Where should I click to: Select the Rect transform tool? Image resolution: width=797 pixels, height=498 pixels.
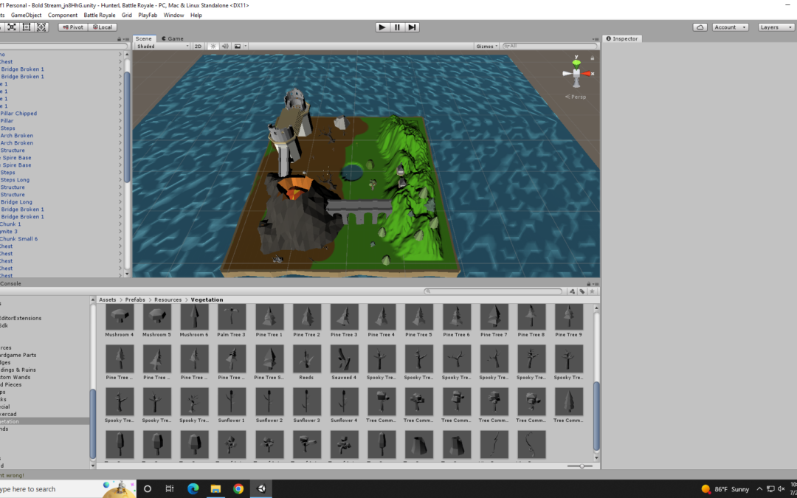pyautogui.click(x=27, y=27)
